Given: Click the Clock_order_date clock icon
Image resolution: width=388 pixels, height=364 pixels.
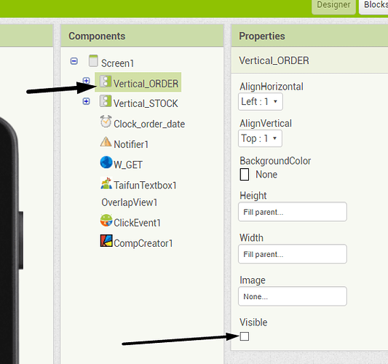Looking at the screenshot, I should (106, 122).
